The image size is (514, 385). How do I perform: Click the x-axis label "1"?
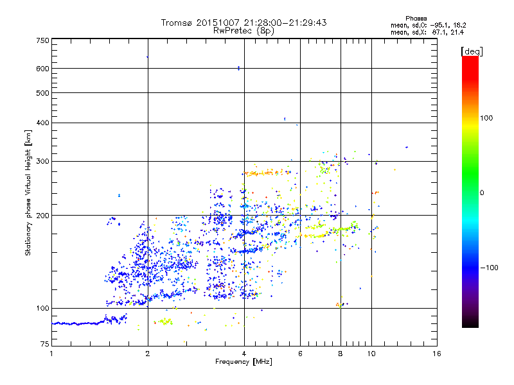tap(51, 354)
